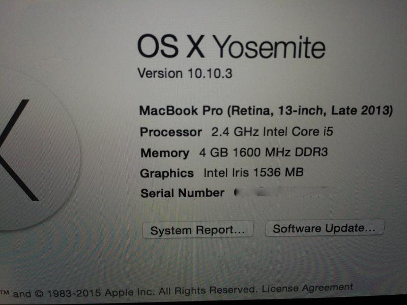
Task: Select the MacBook Pro Retina model line
Action: [266, 111]
